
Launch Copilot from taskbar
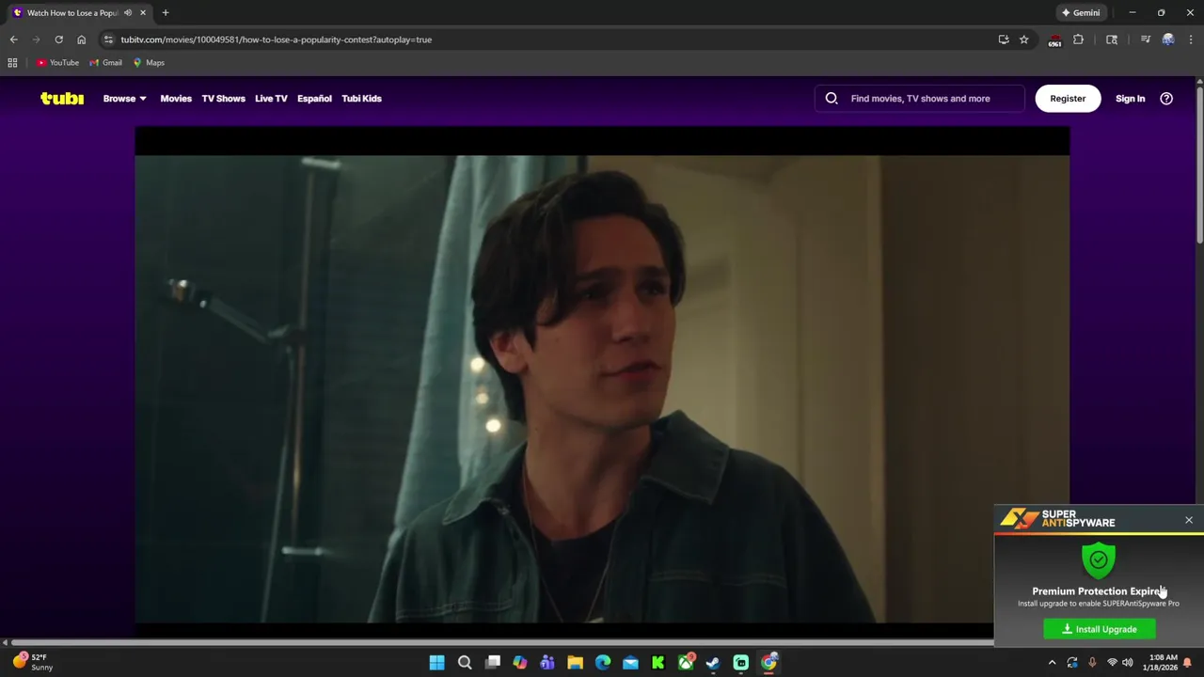tap(519, 662)
